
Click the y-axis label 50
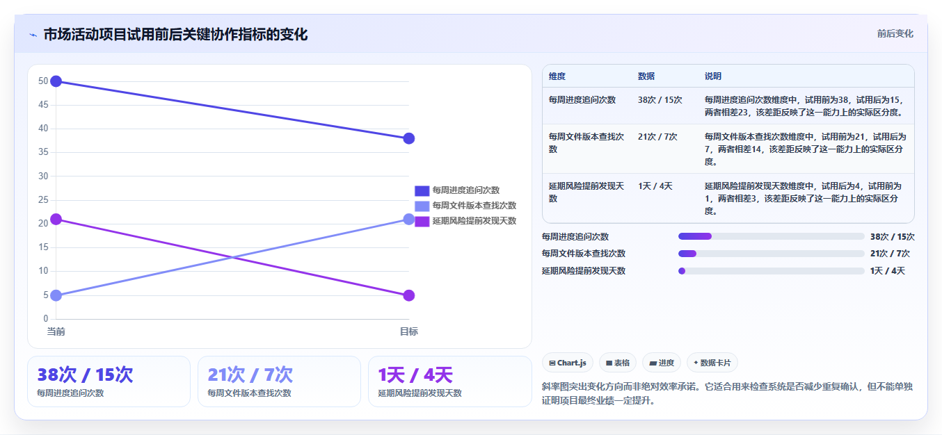point(43,81)
